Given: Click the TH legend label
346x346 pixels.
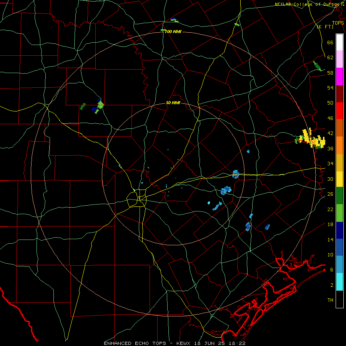Looking at the screenshot, I should click(x=330, y=300).
